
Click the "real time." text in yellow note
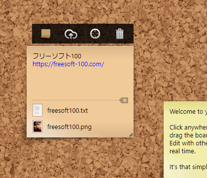(x=182, y=151)
